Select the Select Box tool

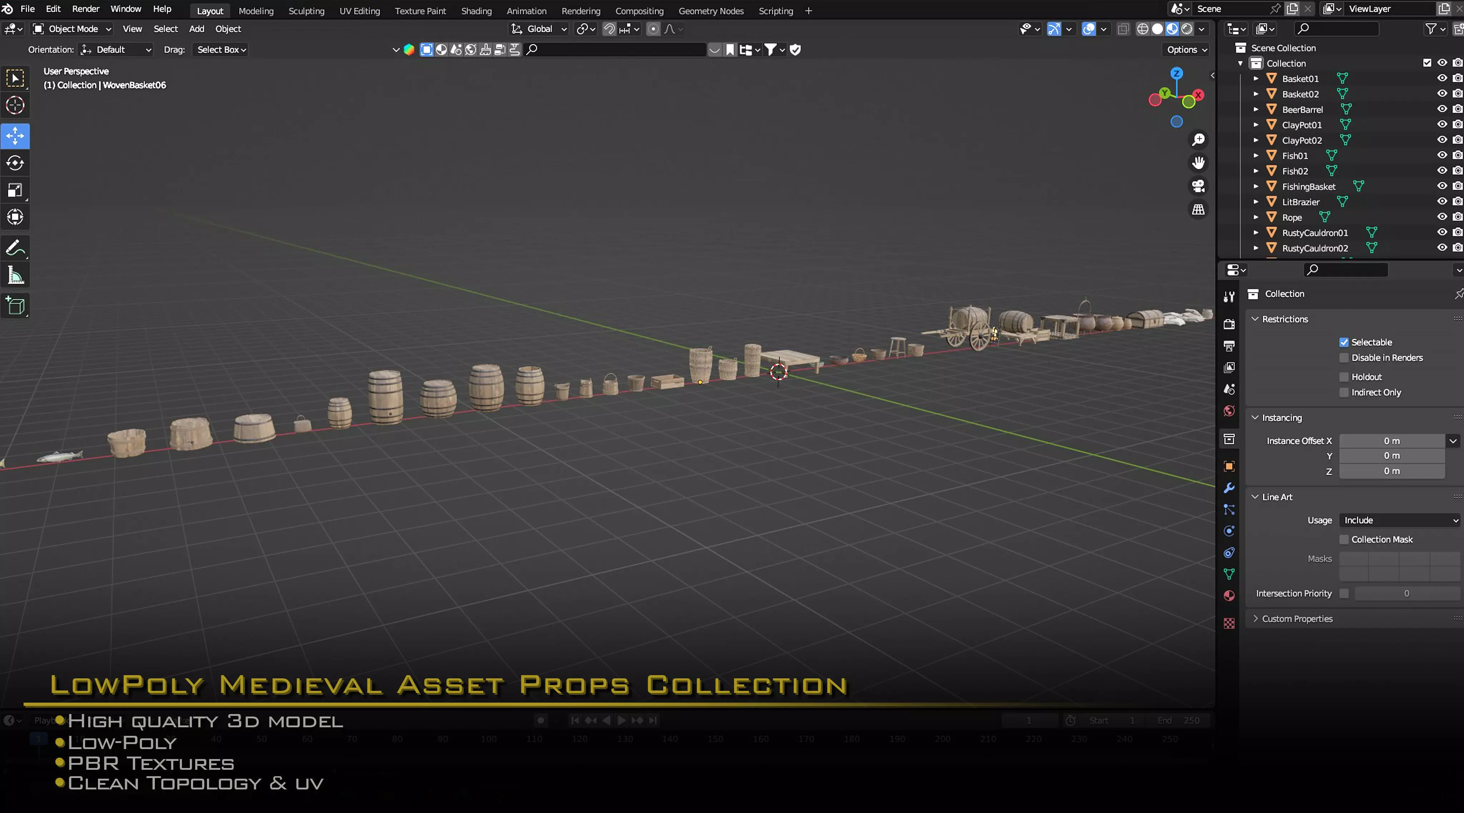tap(15, 78)
